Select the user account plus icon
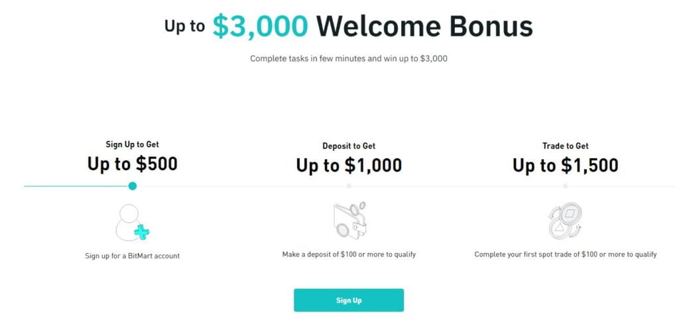 click(x=133, y=223)
